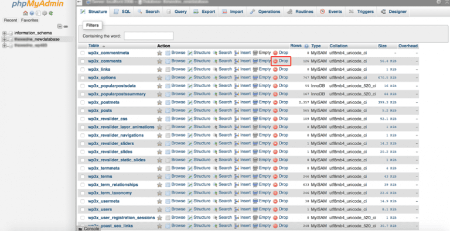Open the settings gear icon in sidebar
The image size is (450, 231).
(x=45, y=13)
